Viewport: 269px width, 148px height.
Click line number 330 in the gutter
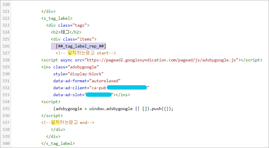[x=6, y=74]
